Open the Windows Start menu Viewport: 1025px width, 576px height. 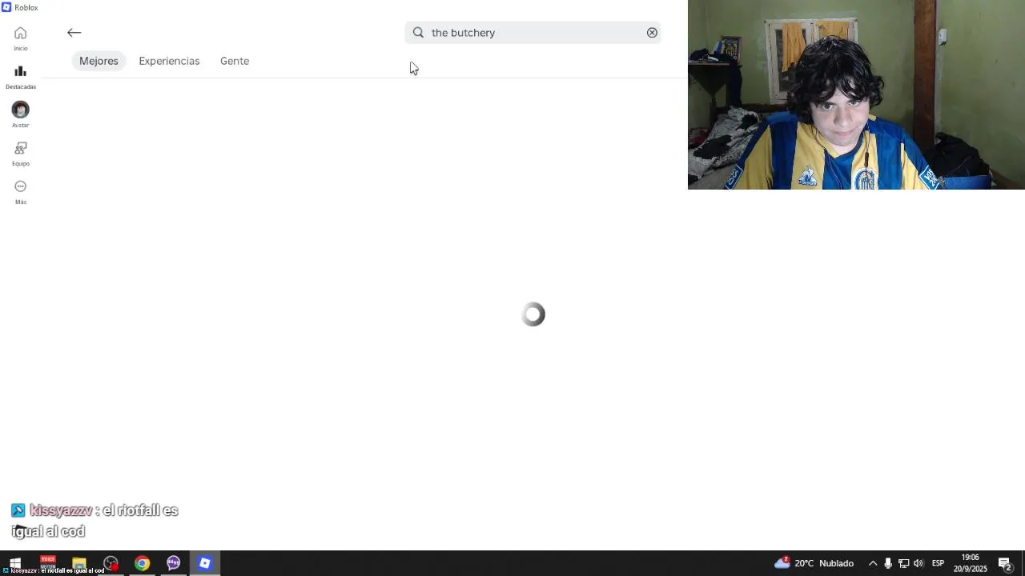(x=15, y=563)
